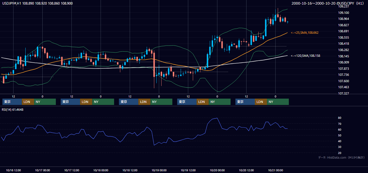The height and width of the screenshot is (173, 368).
Task: Click the 10/20 00:00 date label
Action: 217,170
